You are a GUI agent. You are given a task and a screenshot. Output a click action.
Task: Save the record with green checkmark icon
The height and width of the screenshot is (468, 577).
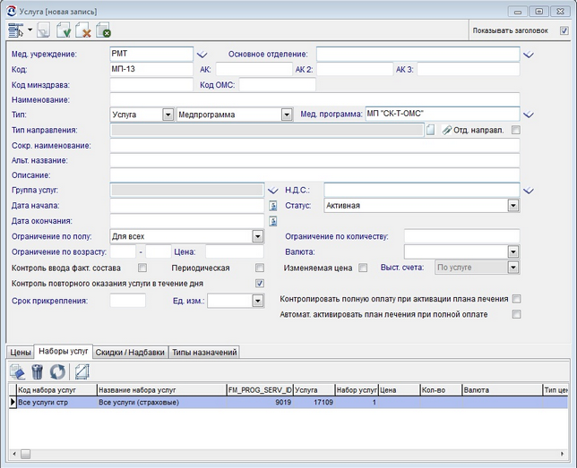[64, 30]
